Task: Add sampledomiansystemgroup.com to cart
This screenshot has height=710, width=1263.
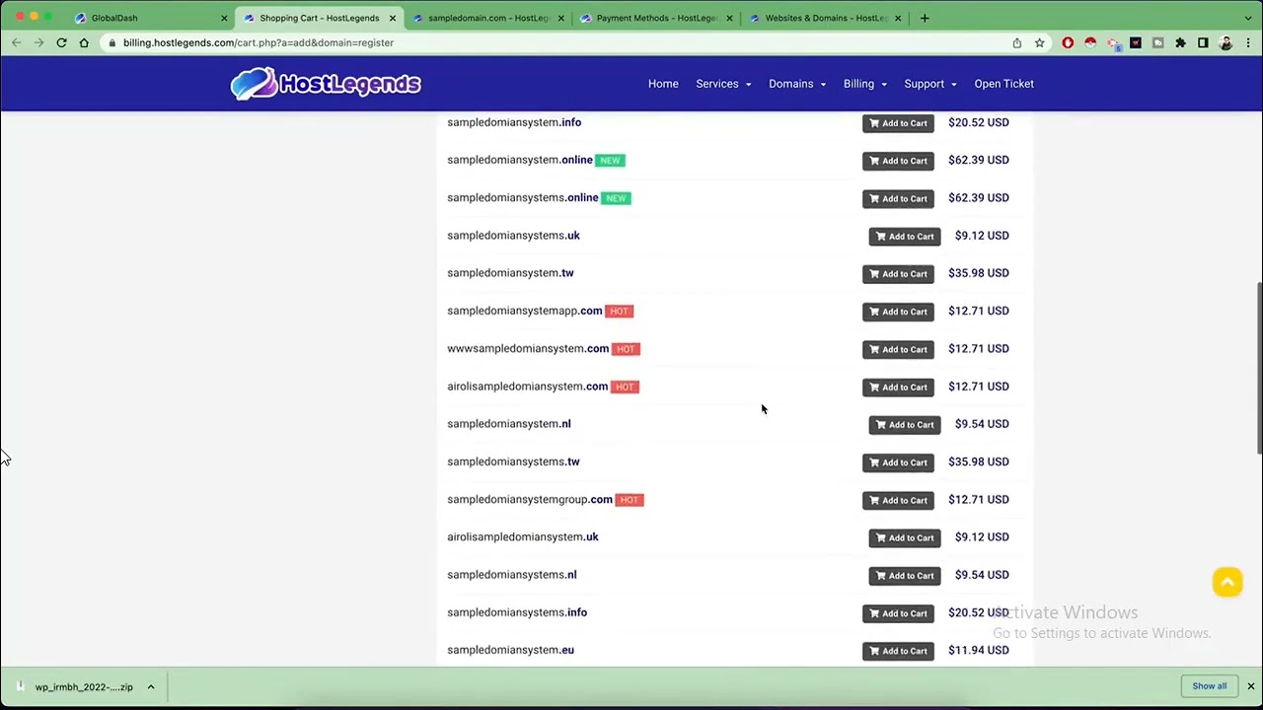Action: 898,500
